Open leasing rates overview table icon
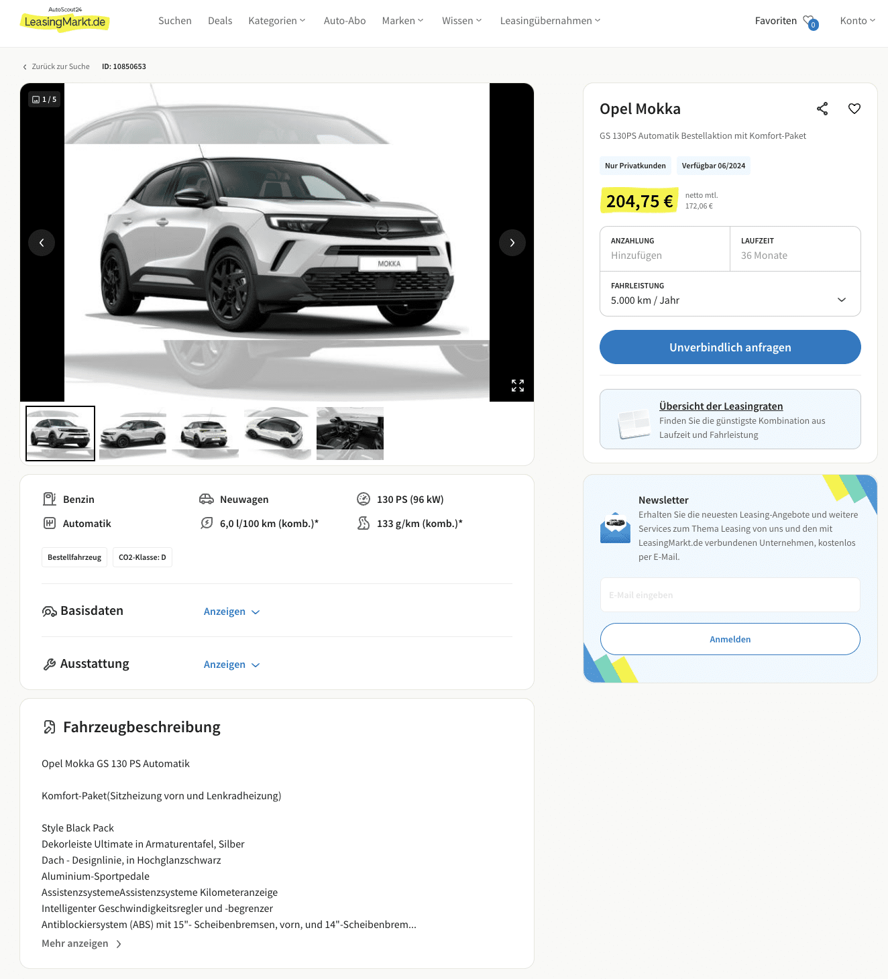Image resolution: width=888 pixels, height=979 pixels. coord(634,422)
